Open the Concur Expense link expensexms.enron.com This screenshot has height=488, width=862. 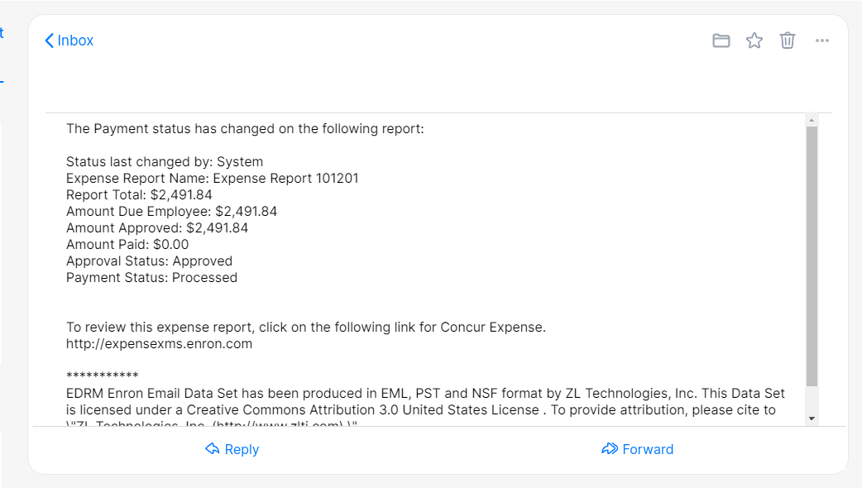point(159,343)
